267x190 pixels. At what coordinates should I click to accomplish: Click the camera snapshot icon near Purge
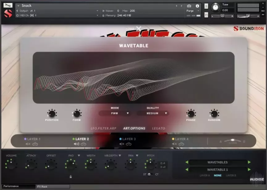tap(189, 6)
